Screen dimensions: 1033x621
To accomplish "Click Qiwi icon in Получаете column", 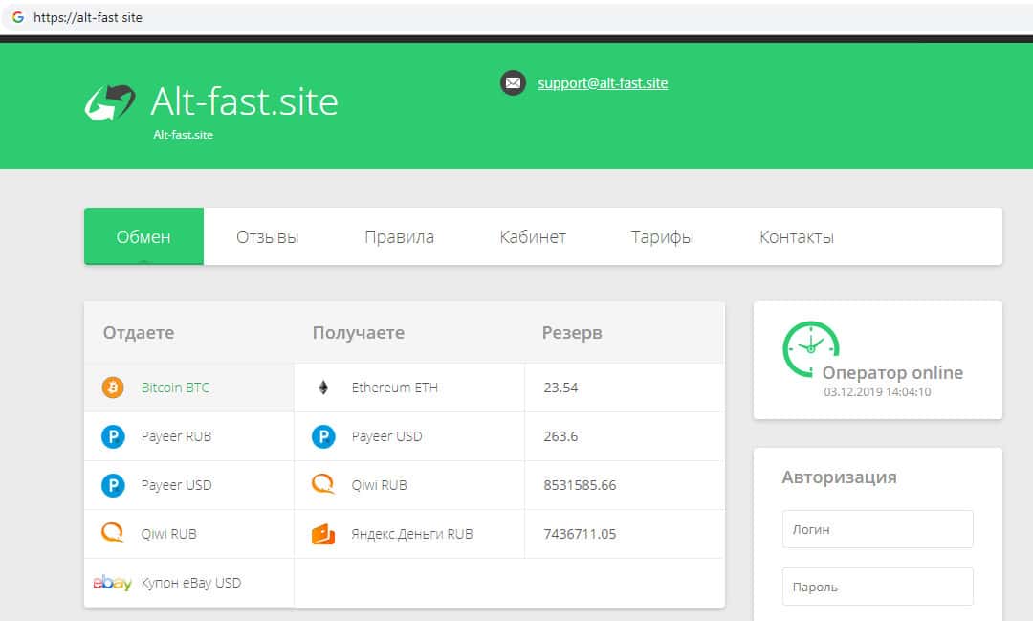I will pos(323,484).
